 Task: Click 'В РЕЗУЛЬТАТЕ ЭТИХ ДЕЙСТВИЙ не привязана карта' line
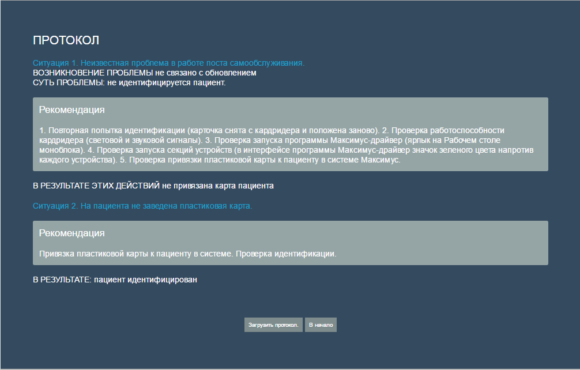[x=153, y=186]
